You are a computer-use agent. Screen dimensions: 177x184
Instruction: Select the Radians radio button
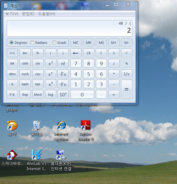(32, 42)
